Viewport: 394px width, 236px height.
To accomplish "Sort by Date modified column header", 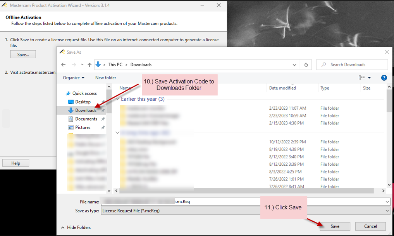I will pos(282,88).
